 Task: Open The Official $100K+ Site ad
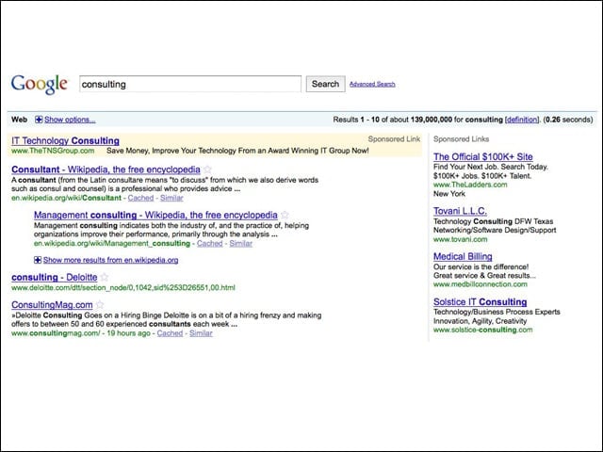click(483, 157)
